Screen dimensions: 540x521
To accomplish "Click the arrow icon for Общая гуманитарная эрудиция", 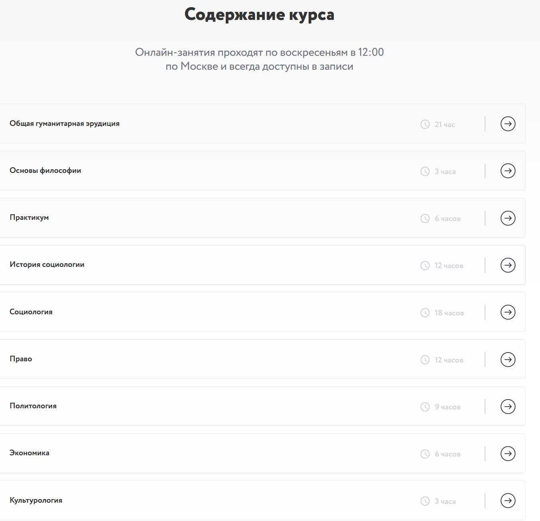I will coord(508,124).
